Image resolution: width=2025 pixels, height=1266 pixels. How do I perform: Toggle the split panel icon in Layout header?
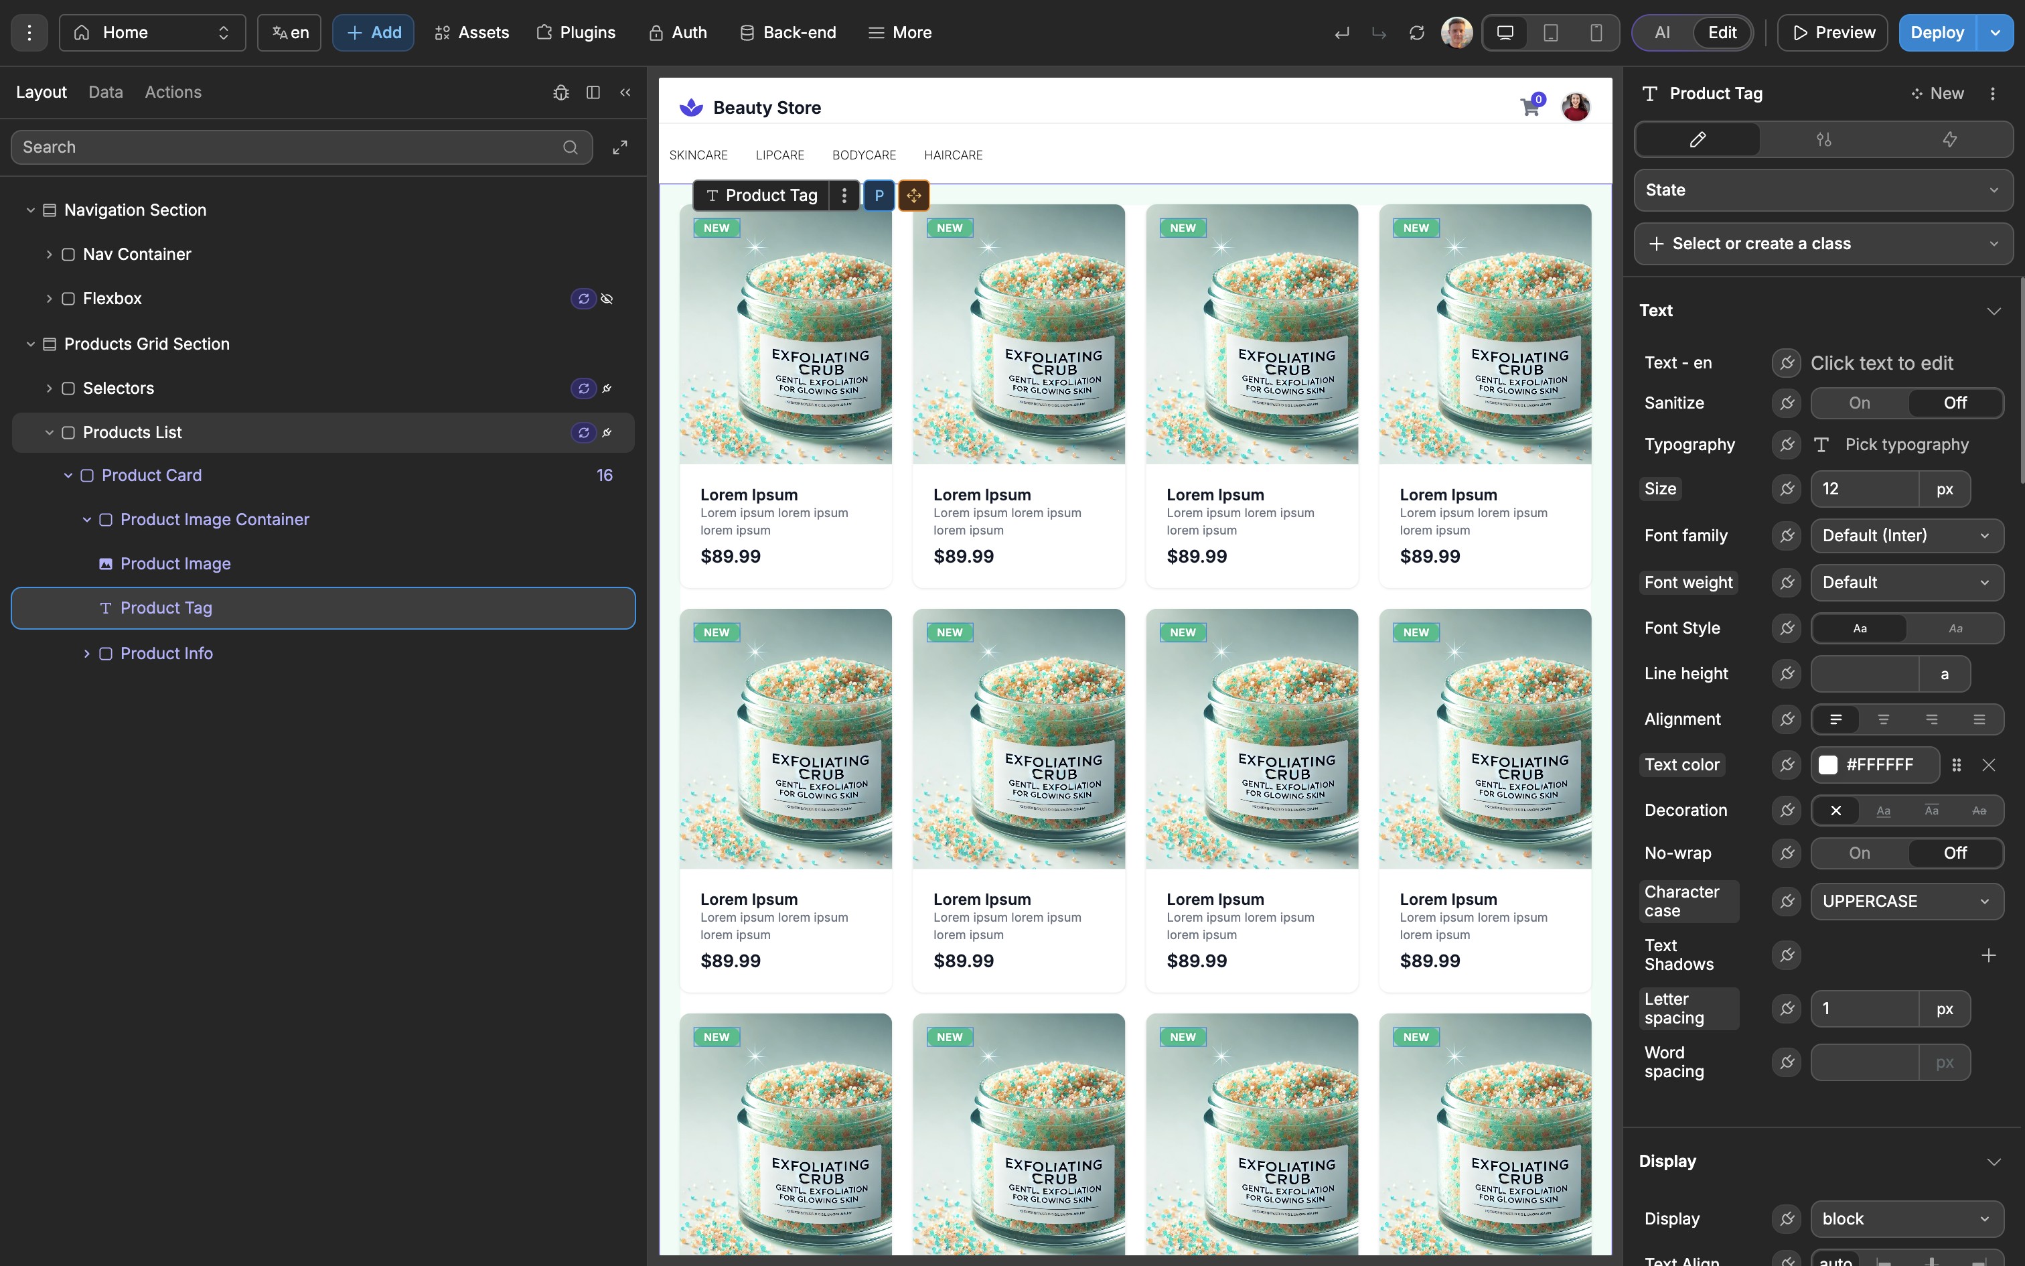click(593, 92)
